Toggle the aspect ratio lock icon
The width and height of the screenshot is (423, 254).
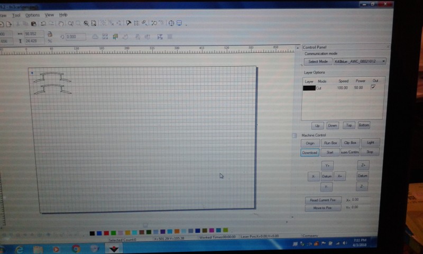49,34
